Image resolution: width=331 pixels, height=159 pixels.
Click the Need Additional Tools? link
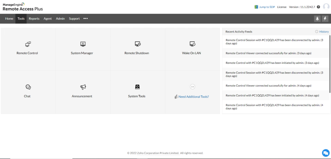click(194, 97)
